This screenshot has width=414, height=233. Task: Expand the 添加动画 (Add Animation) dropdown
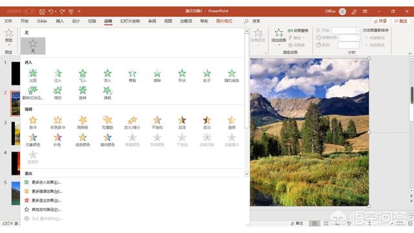click(x=279, y=44)
